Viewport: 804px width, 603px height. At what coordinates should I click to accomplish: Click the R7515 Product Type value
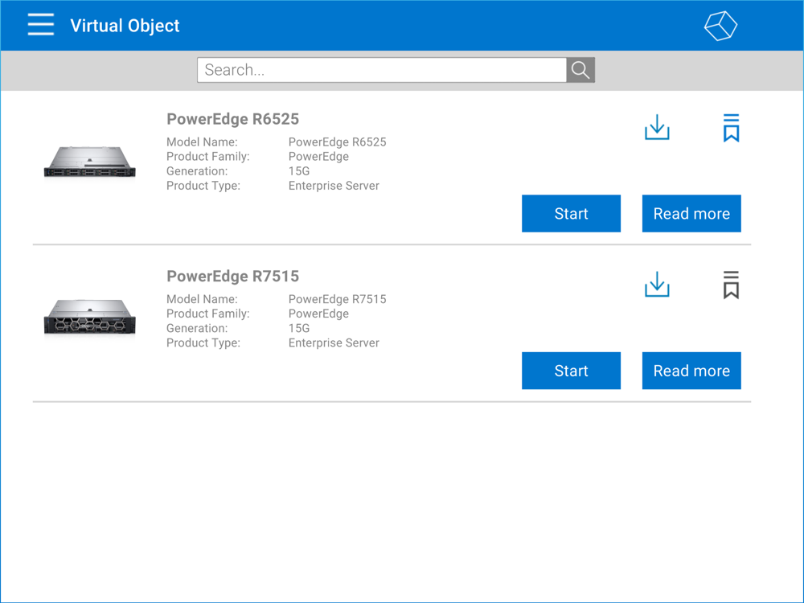pos(334,343)
